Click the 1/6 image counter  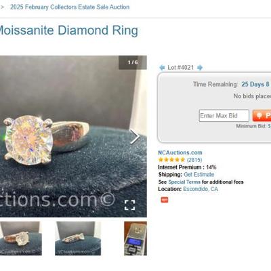click(x=133, y=62)
